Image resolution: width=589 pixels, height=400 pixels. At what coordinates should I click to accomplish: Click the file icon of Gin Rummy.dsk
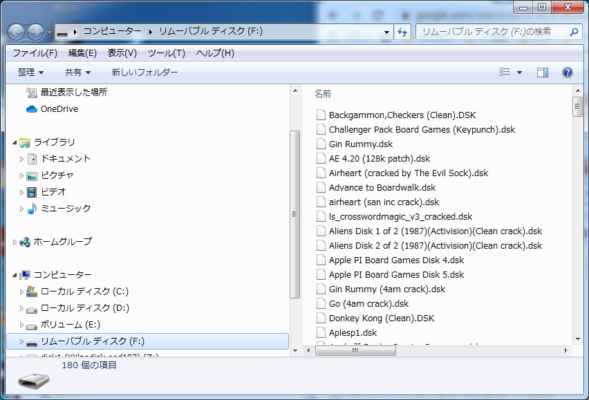pyautogui.click(x=321, y=144)
